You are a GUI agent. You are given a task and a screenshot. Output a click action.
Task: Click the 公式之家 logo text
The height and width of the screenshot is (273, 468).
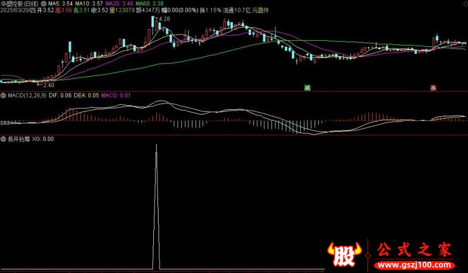coord(415,250)
